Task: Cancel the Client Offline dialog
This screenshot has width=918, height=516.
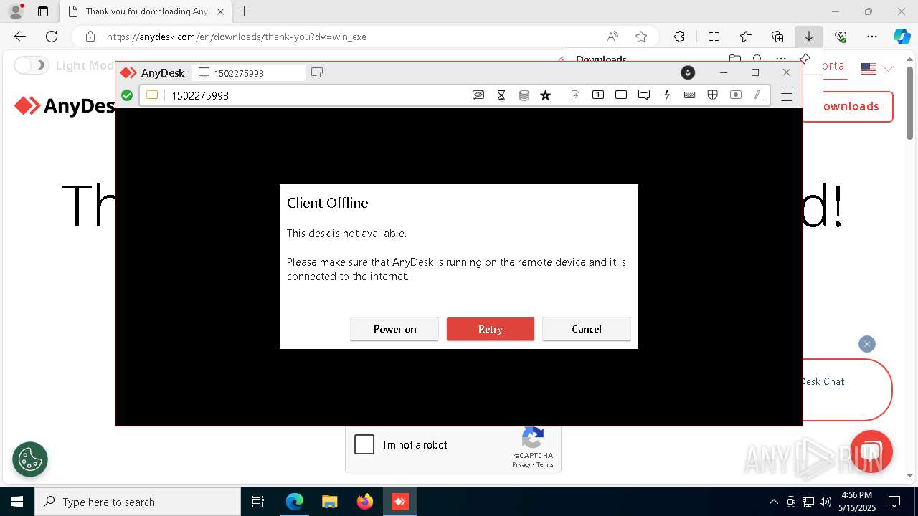Action: [x=587, y=329]
